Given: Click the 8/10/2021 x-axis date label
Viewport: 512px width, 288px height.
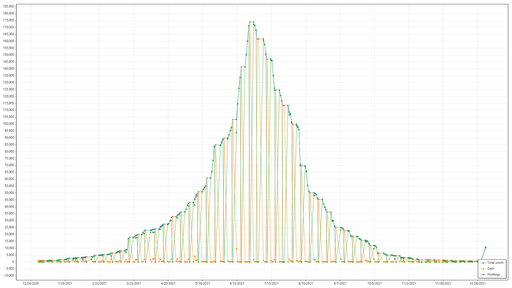Looking at the screenshot, I should (306, 283).
